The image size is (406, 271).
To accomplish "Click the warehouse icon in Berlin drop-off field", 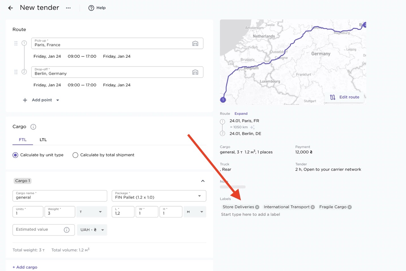I will (195, 72).
